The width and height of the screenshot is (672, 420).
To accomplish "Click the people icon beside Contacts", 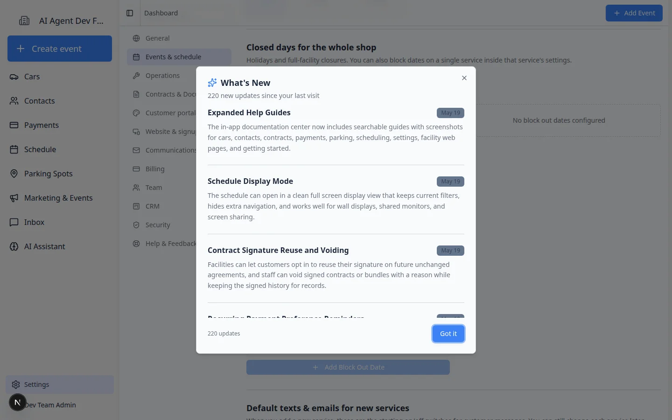I will 14,101.
